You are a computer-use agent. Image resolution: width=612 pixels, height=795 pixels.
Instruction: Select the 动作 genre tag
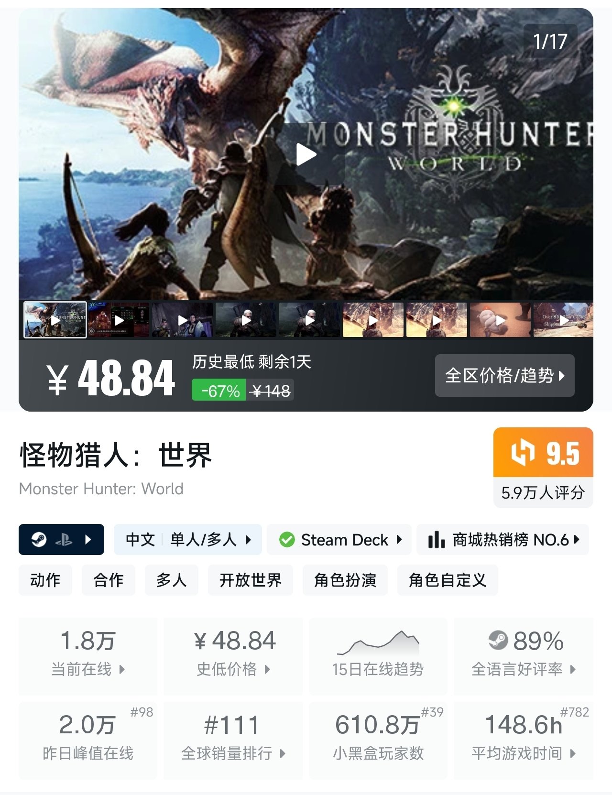tap(45, 580)
